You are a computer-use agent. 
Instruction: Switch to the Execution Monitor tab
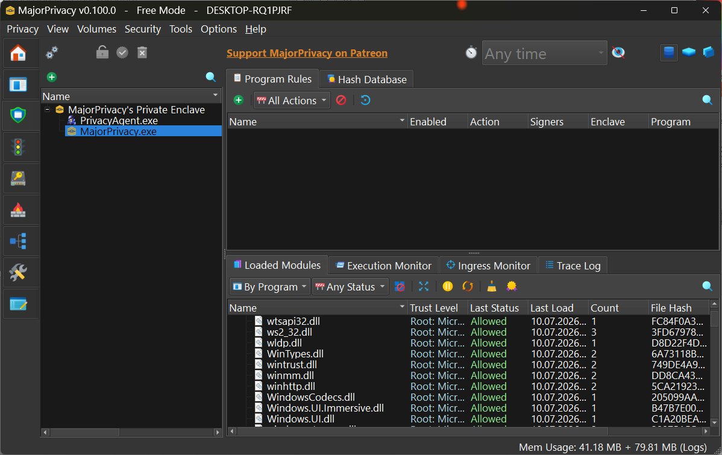383,265
